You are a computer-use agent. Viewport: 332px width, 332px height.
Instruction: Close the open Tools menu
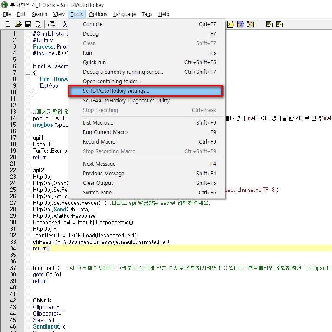pos(77,14)
